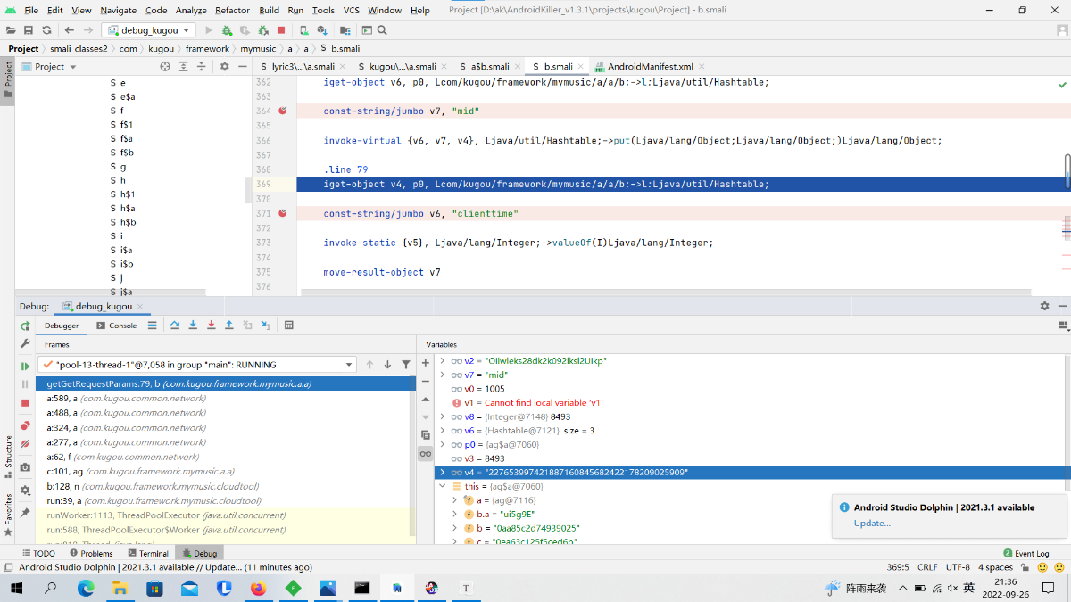Click Select Opened File target icon
Viewport: 1071px width, 602px height.
[x=165, y=67]
